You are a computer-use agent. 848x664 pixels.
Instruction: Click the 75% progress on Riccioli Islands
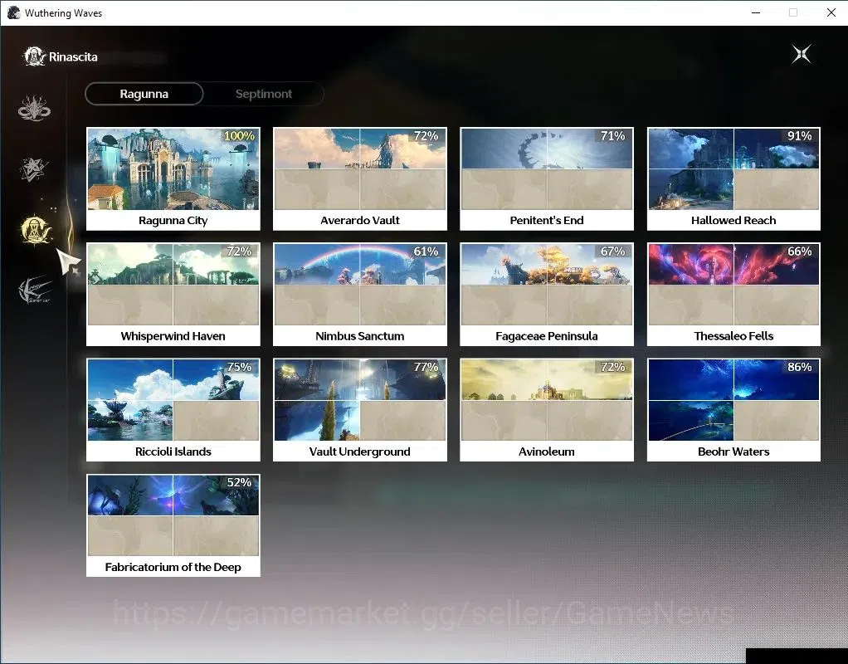coord(239,367)
